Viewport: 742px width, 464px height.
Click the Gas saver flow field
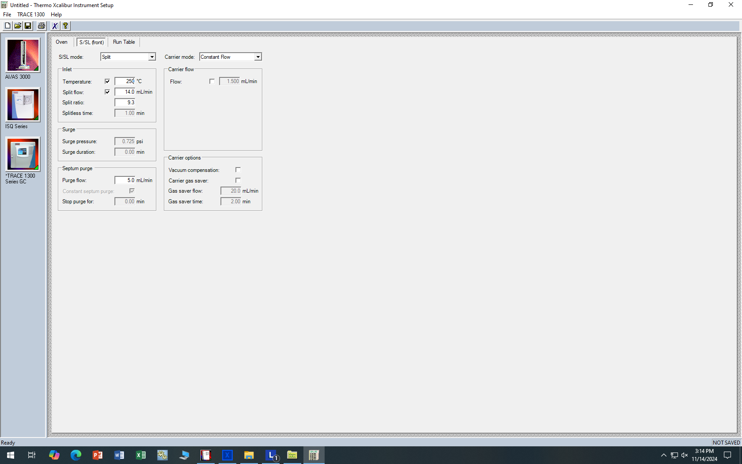231,191
